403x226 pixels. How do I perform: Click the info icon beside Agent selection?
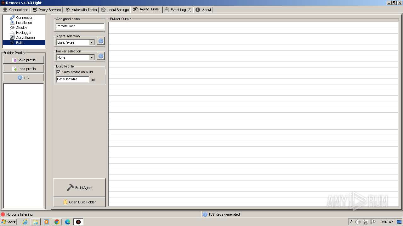click(x=101, y=41)
